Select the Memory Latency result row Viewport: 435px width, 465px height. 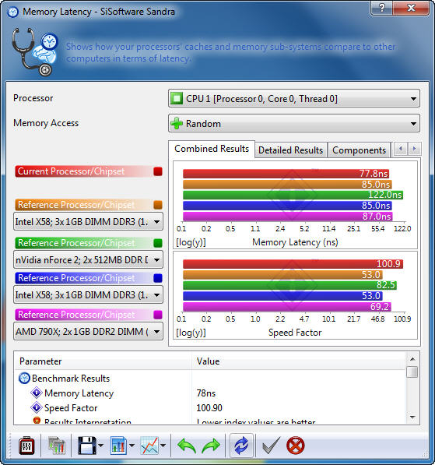(210, 393)
